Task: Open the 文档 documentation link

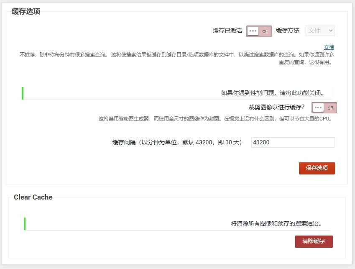Action: click(x=330, y=47)
